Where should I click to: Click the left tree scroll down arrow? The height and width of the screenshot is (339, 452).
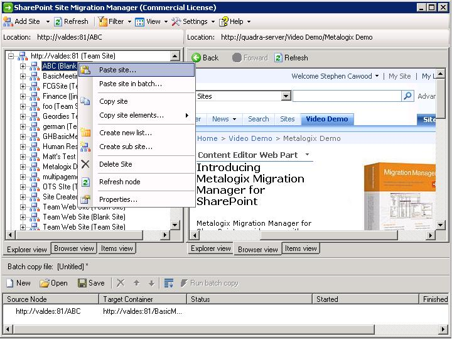click(x=175, y=225)
